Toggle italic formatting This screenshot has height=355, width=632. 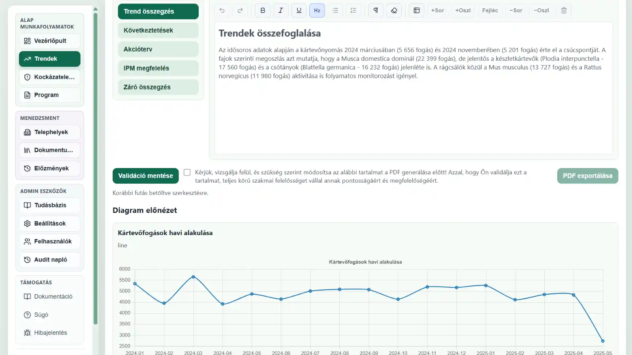[280, 11]
